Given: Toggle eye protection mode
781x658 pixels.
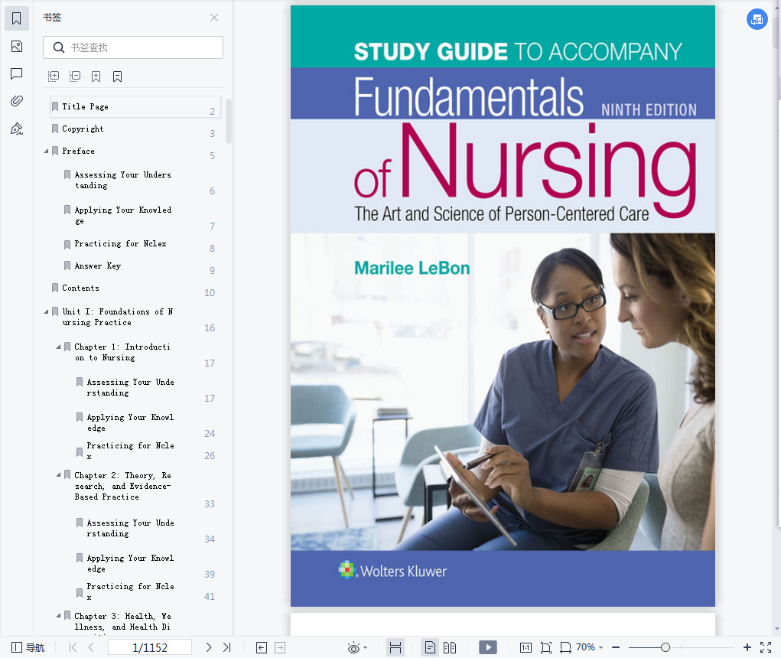Looking at the screenshot, I should coord(353,647).
